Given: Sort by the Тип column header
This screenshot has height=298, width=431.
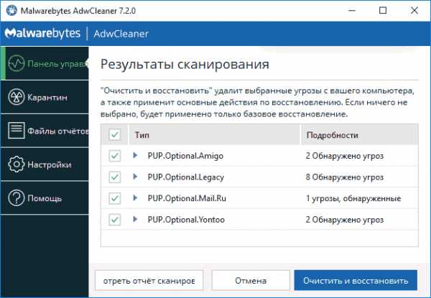Looking at the screenshot, I should pyautogui.click(x=214, y=134).
